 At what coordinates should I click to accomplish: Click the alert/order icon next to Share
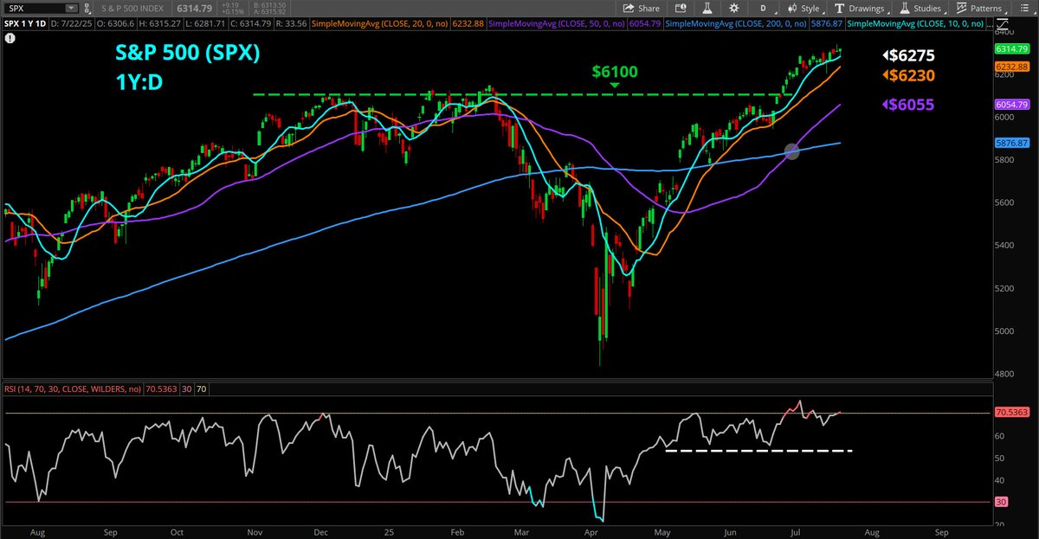point(681,9)
